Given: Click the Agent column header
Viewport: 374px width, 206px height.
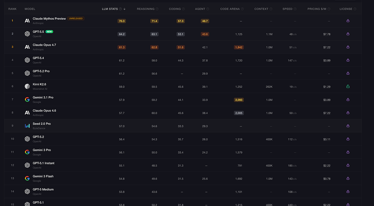Looking at the screenshot, I should 200,9.
